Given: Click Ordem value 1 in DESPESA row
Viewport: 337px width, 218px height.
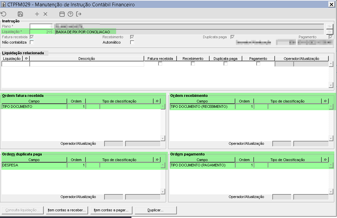Looking at the screenshot, I should [76, 165].
